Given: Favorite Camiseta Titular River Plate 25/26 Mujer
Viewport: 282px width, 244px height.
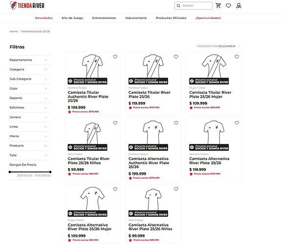Looking at the screenshot, I should 237,57.
